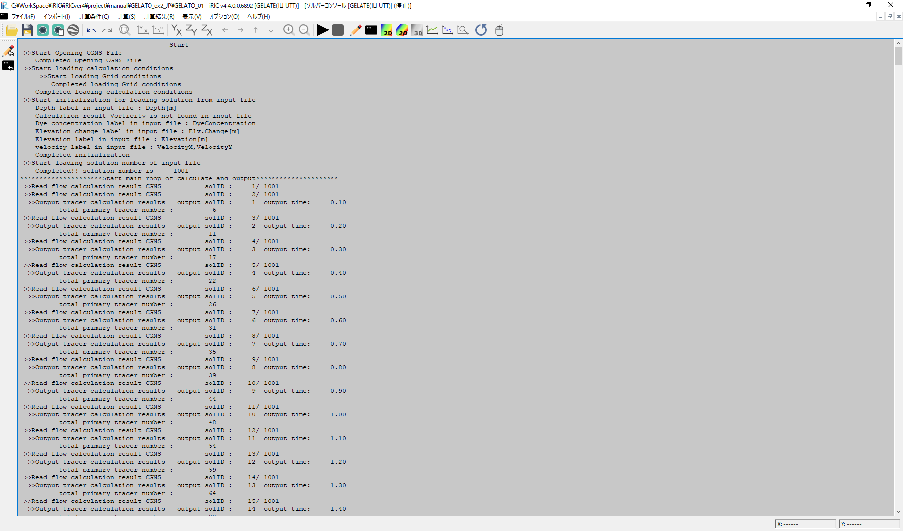
Task: Switch to the XY plane view
Action: coord(176,30)
